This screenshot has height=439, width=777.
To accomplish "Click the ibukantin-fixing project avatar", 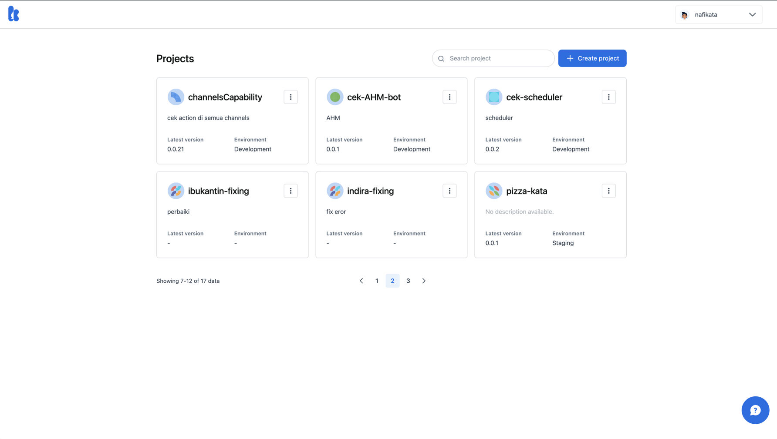I will (176, 191).
